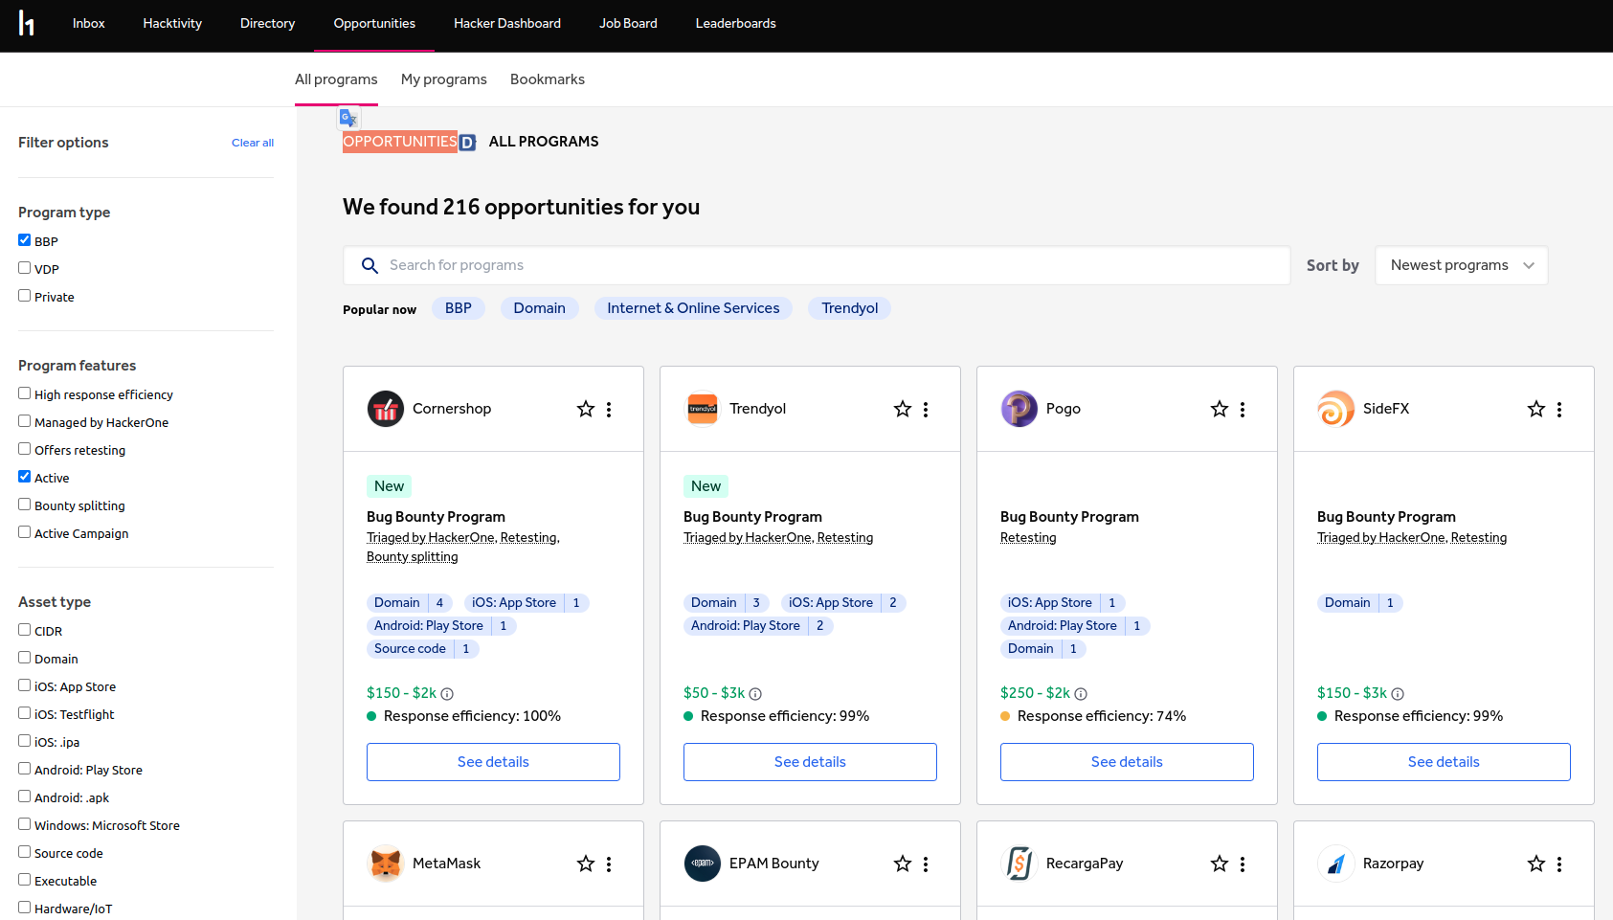This screenshot has height=920, width=1613.
Task: Switch to the Bookmarks tab
Action: 547,79
